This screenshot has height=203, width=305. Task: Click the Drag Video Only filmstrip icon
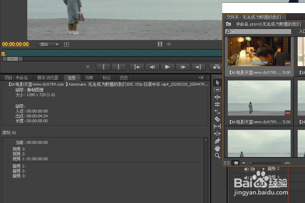pos(160,44)
